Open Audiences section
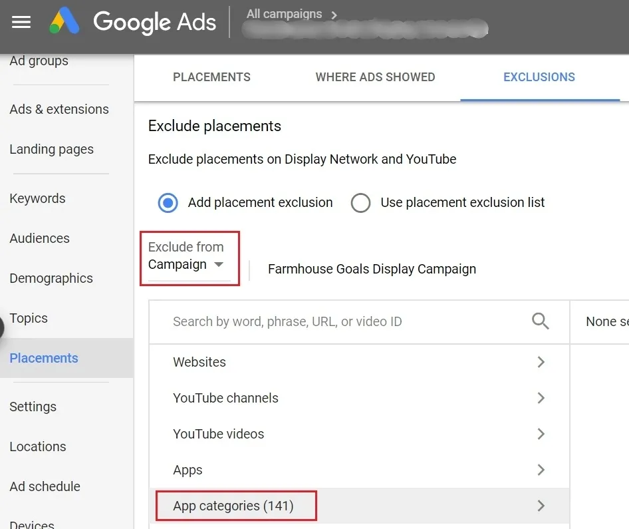Screen dimensions: 629x529 pyautogui.click(x=39, y=238)
